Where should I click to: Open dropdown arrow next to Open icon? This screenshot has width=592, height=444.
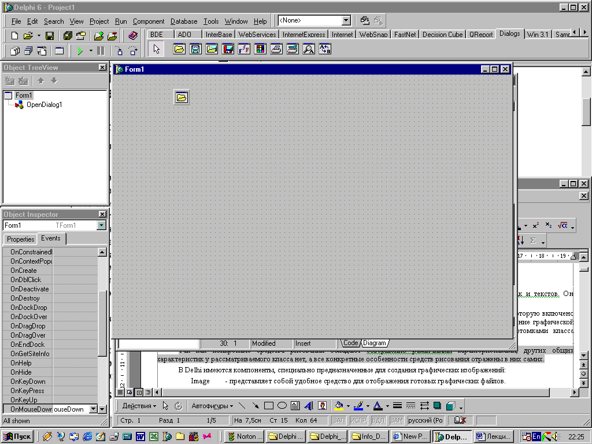pyautogui.click(x=39, y=36)
